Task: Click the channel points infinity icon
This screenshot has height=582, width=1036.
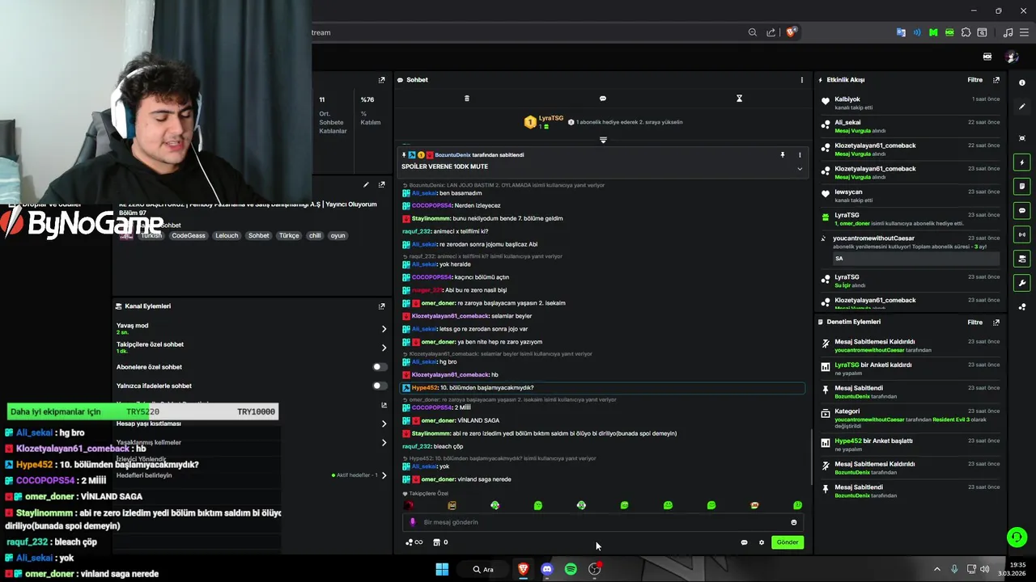Action: [414, 542]
